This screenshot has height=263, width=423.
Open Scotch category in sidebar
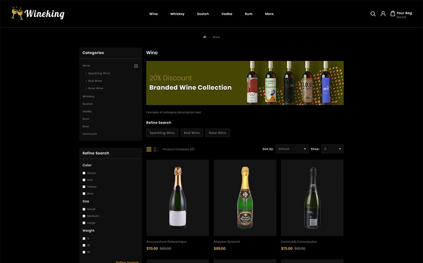click(x=88, y=104)
